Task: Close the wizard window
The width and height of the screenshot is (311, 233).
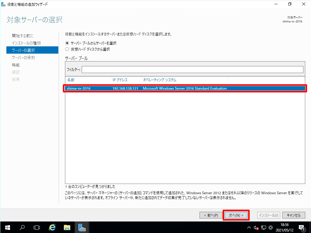Action: (x=304, y=4)
